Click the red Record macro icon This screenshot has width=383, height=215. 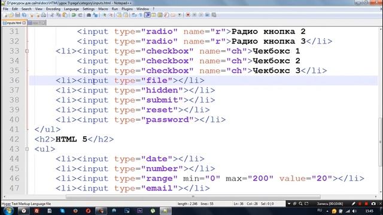(188, 15)
